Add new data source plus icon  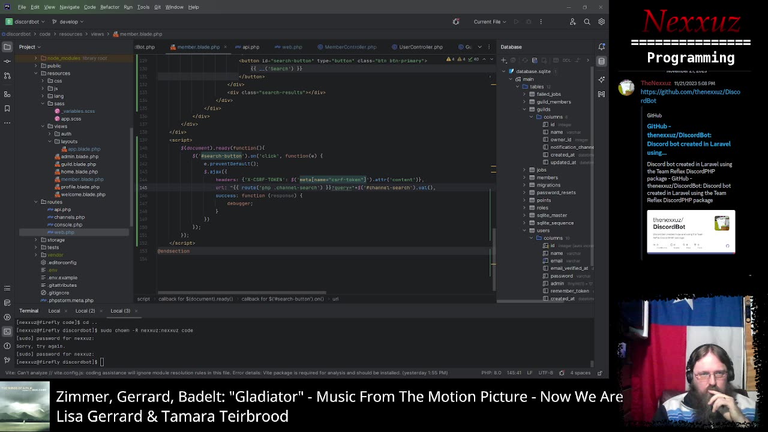(504, 60)
